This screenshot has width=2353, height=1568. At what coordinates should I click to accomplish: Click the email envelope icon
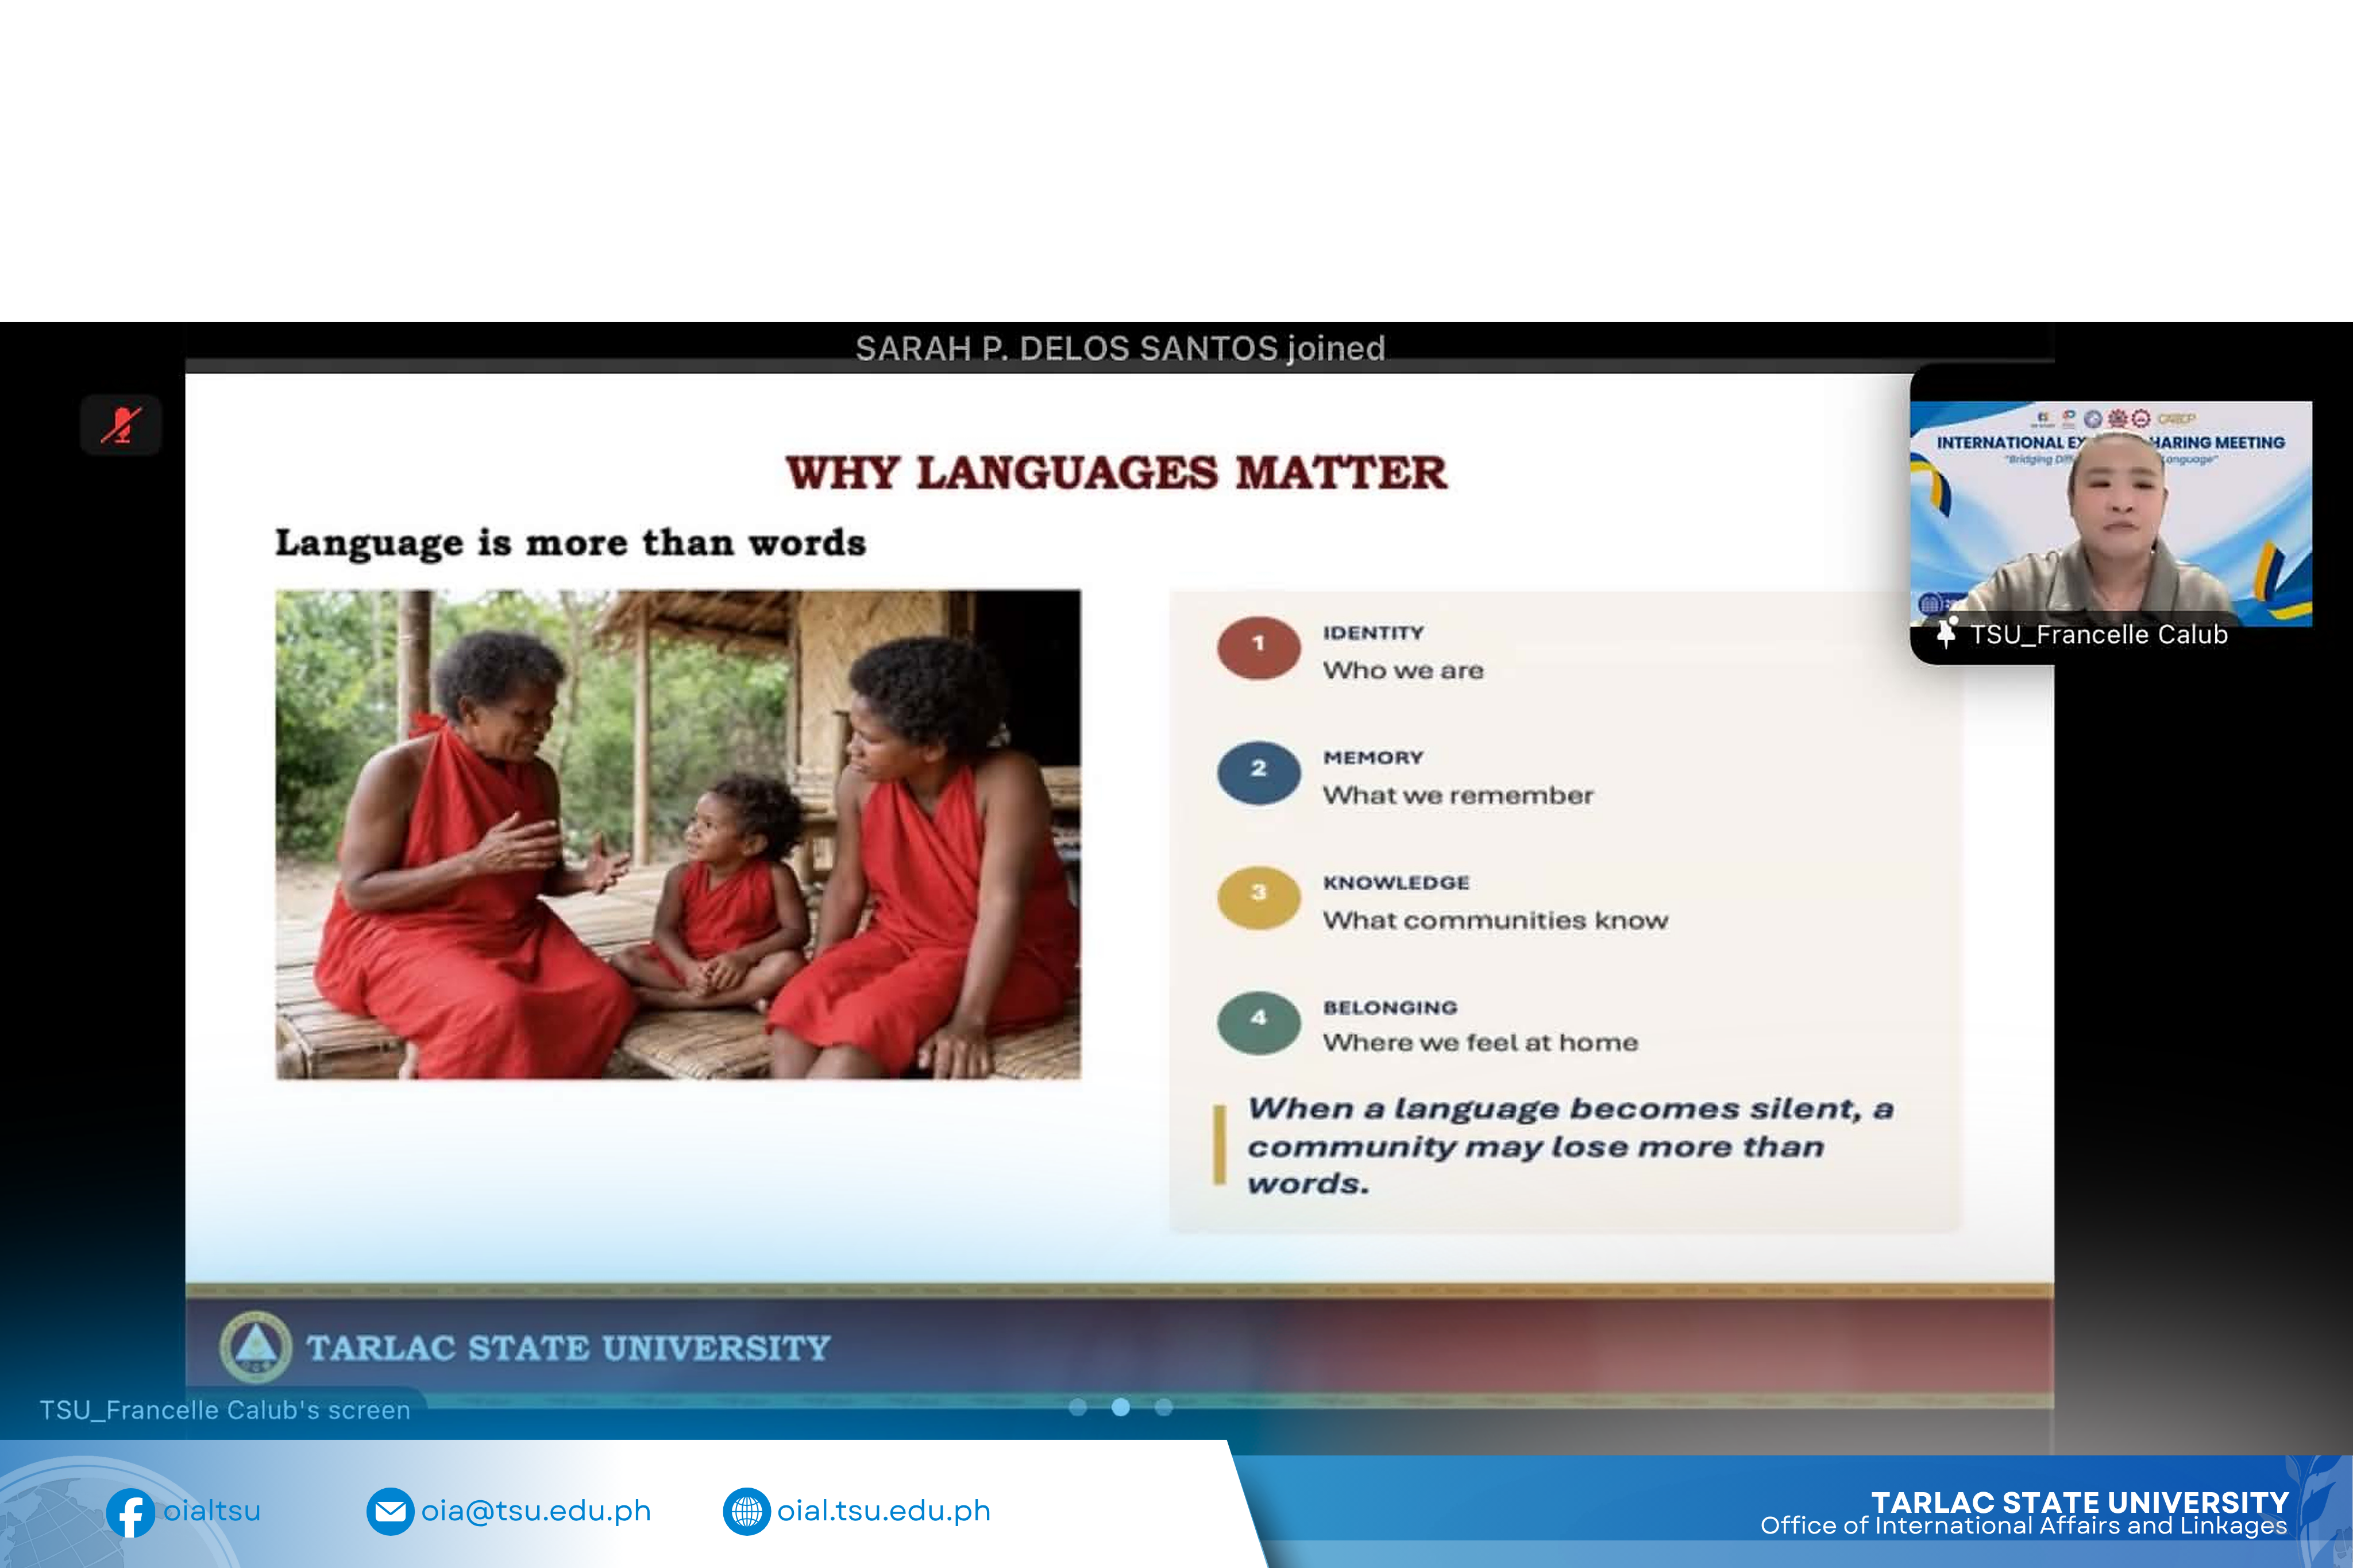click(391, 1511)
